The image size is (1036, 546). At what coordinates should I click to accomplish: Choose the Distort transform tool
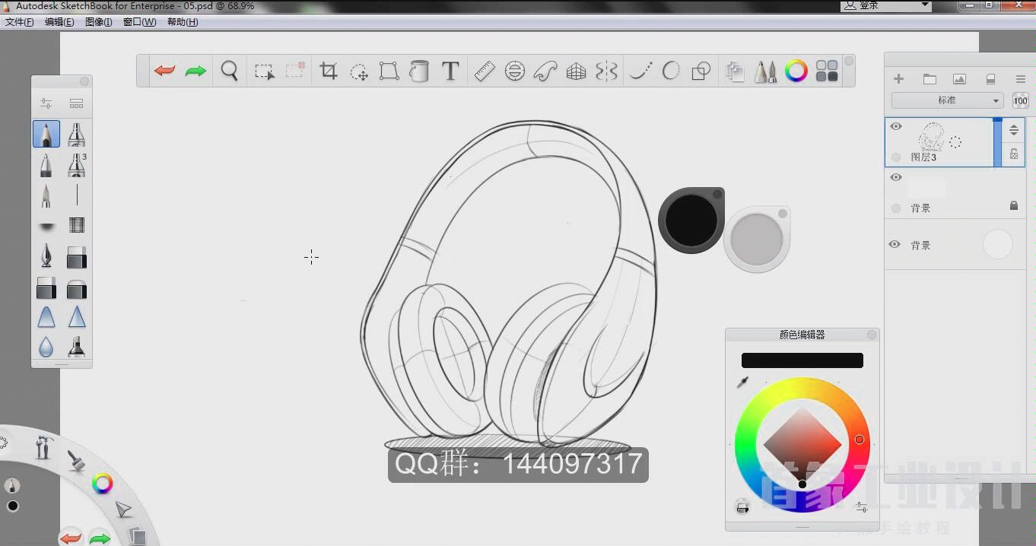click(x=389, y=71)
